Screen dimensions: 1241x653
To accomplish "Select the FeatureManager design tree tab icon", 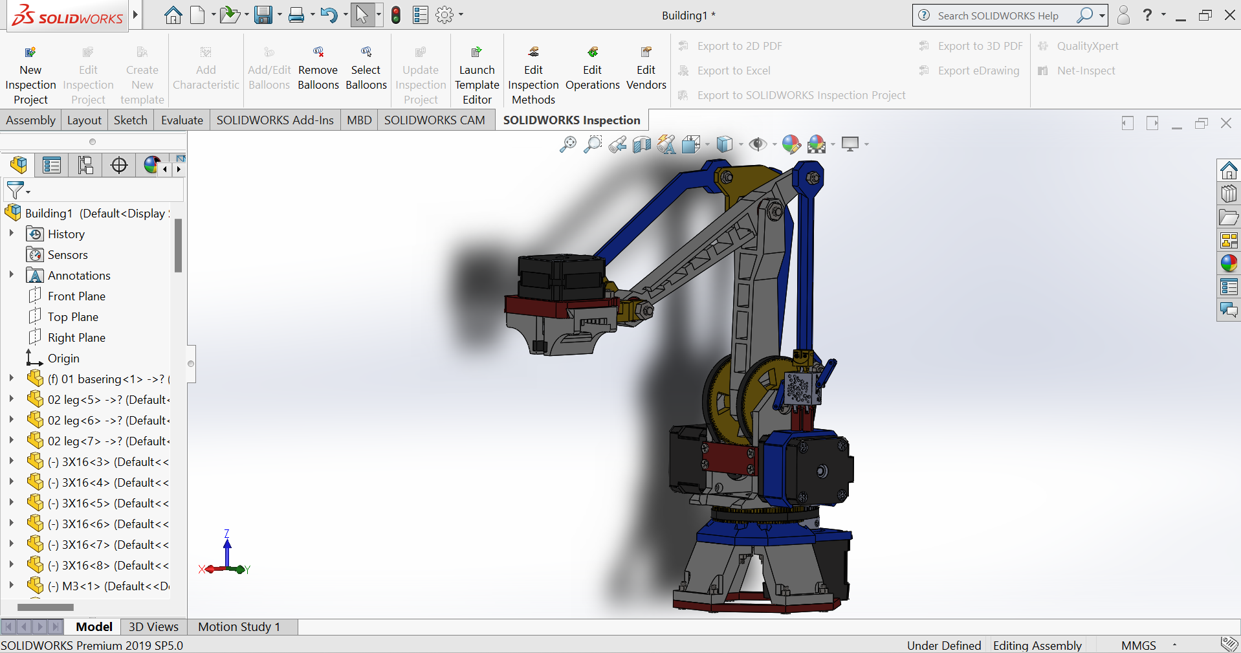I will (x=19, y=165).
